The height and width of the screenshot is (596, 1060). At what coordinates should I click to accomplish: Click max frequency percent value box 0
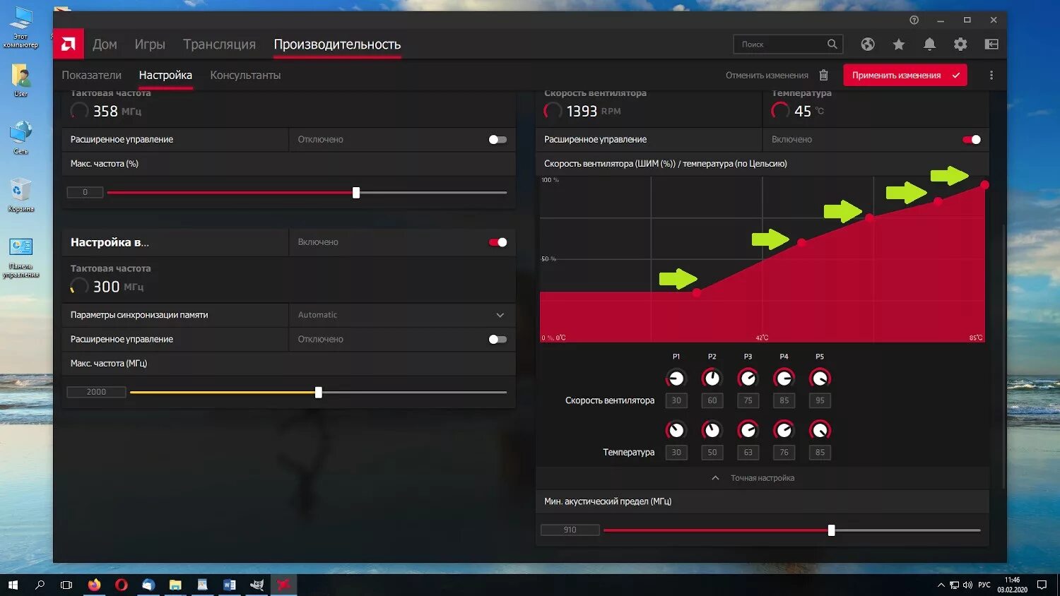click(85, 192)
